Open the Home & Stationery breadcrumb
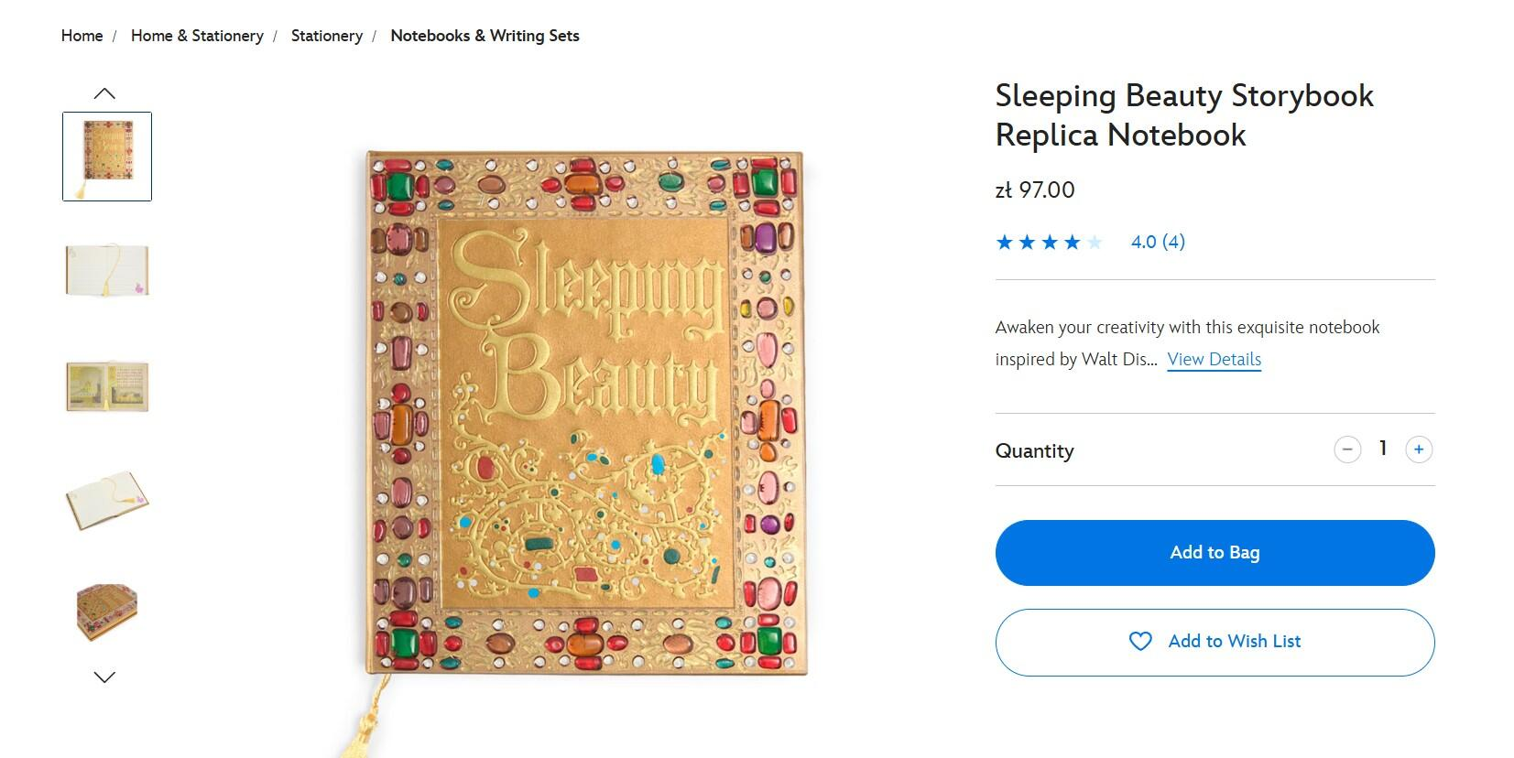The image size is (1514, 758). coord(197,36)
